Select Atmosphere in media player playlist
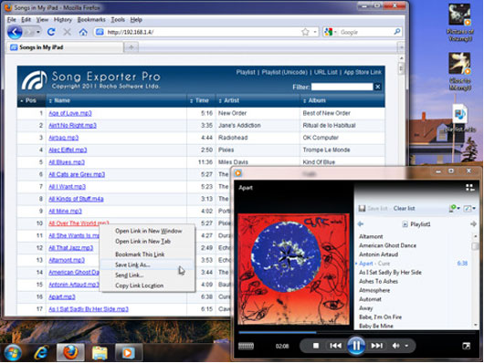This screenshot has height=363, width=484. click(374, 290)
